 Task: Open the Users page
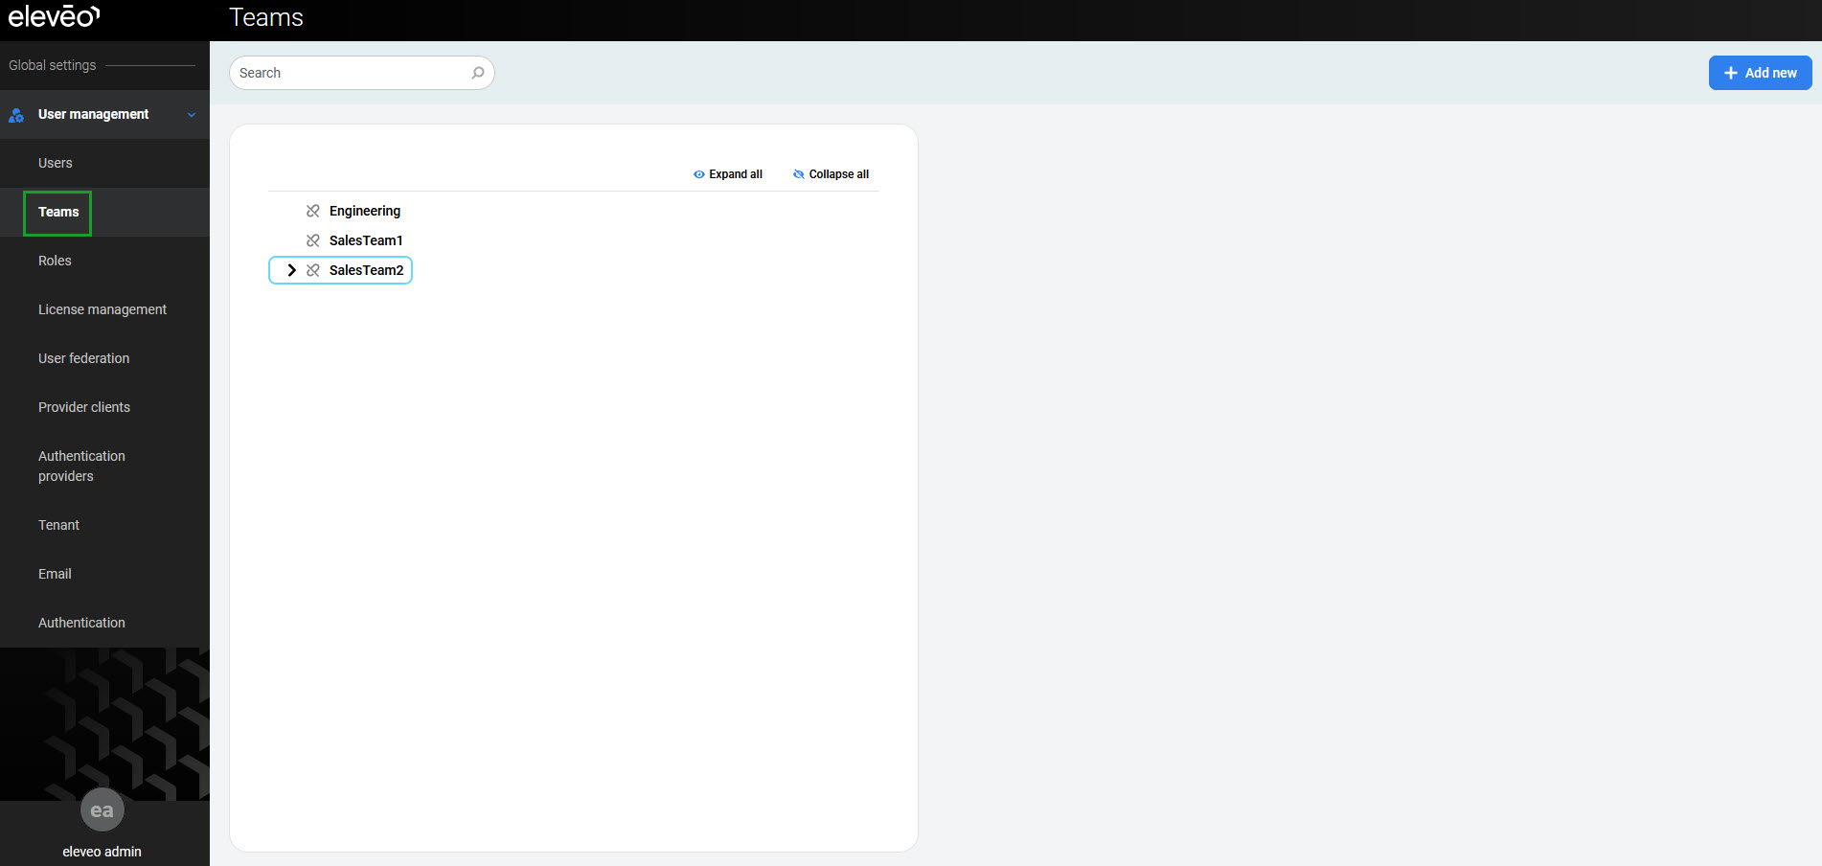tap(56, 163)
